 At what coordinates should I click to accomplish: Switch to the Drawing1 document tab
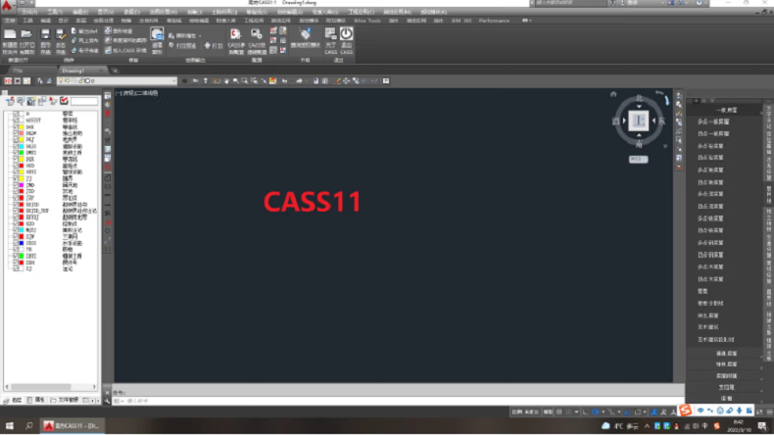pyautogui.click(x=73, y=71)
